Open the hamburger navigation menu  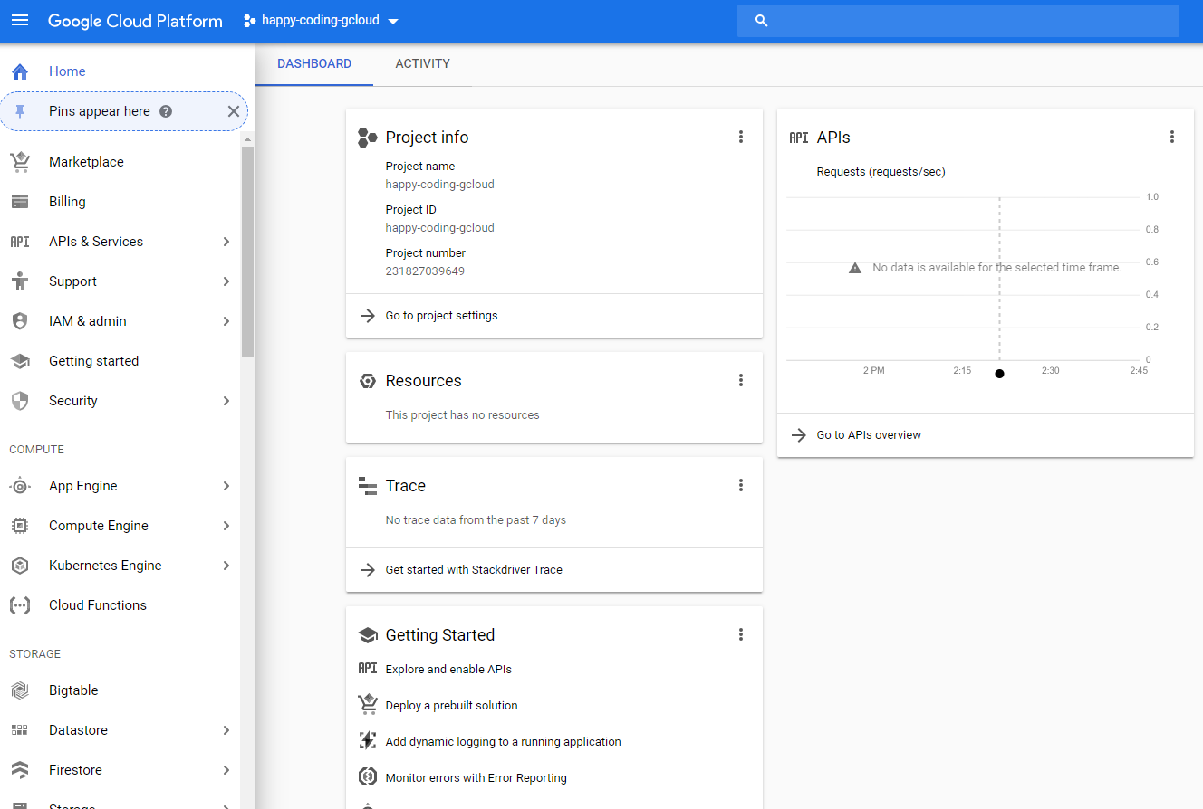pyautogui.click(x=20, y=21)
